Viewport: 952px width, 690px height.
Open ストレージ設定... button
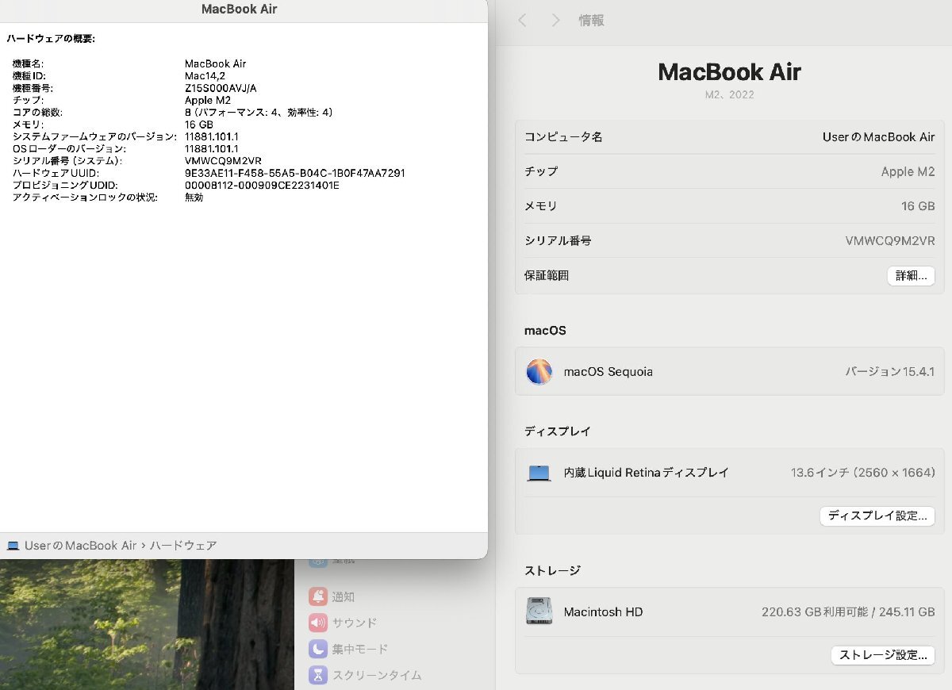tap(883, 655)
